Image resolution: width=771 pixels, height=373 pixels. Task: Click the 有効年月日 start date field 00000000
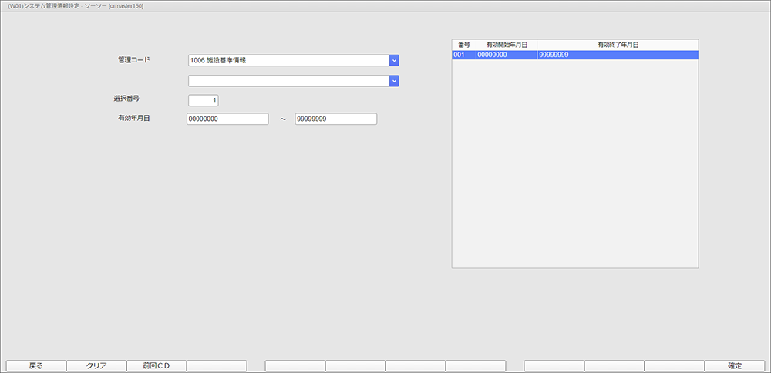227,119
